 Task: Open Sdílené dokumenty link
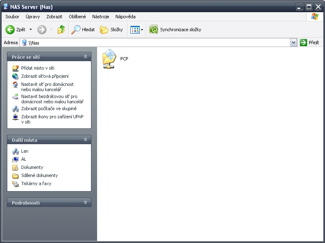tap(39, 175)
